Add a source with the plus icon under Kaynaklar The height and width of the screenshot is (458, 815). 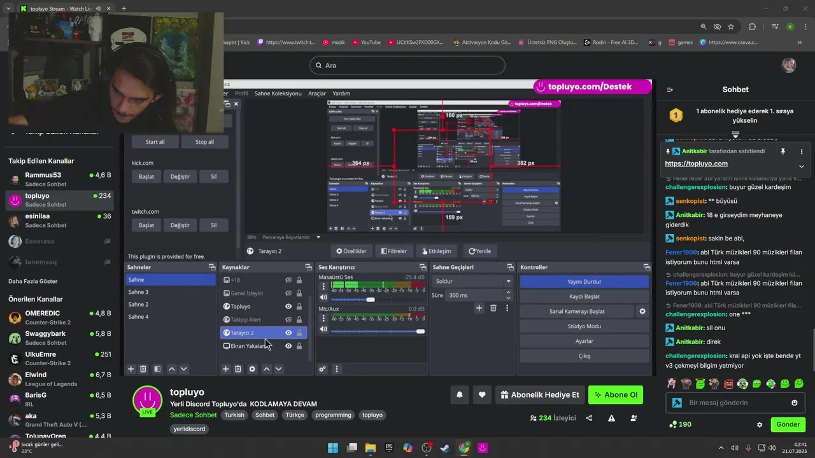click(225, 369)
